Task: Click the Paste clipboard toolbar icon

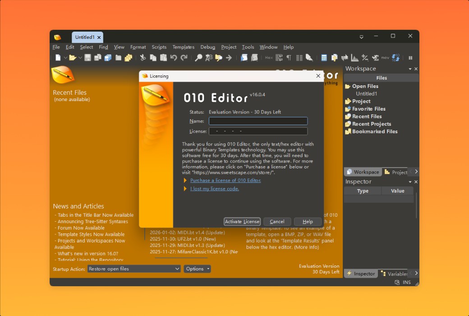Action: pos(163,57)
